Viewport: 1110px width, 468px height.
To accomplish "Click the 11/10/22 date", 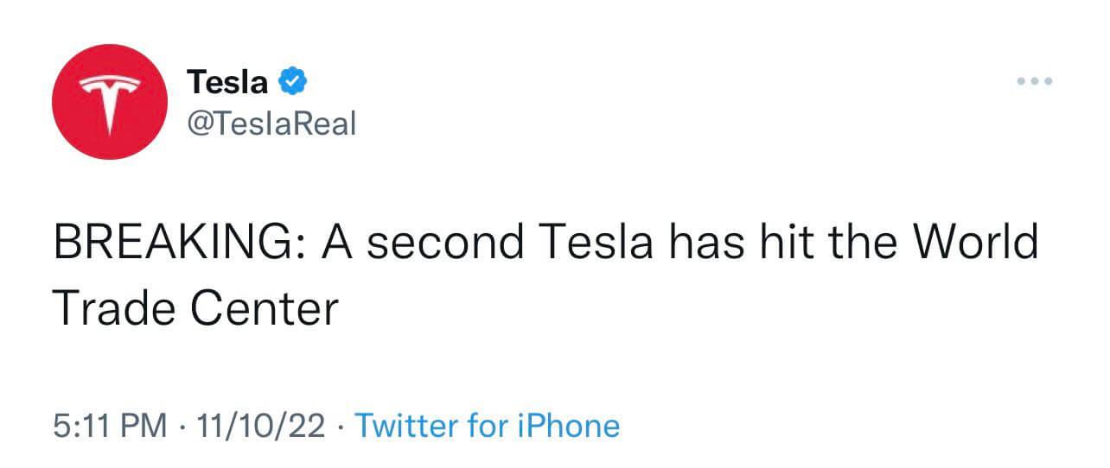I will point(261,426).
